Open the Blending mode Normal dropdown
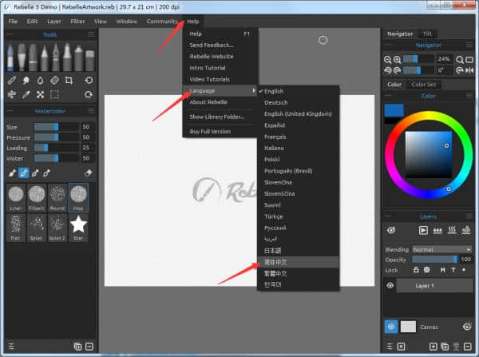The height and width of the screenshot is (357, 479). pos(435,249)
